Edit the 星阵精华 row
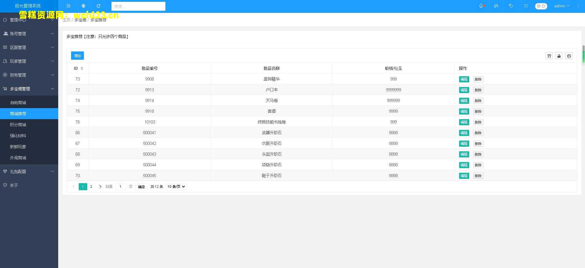Image resolution: width=585 pixels, height=268 pixels. pos(464,79)
